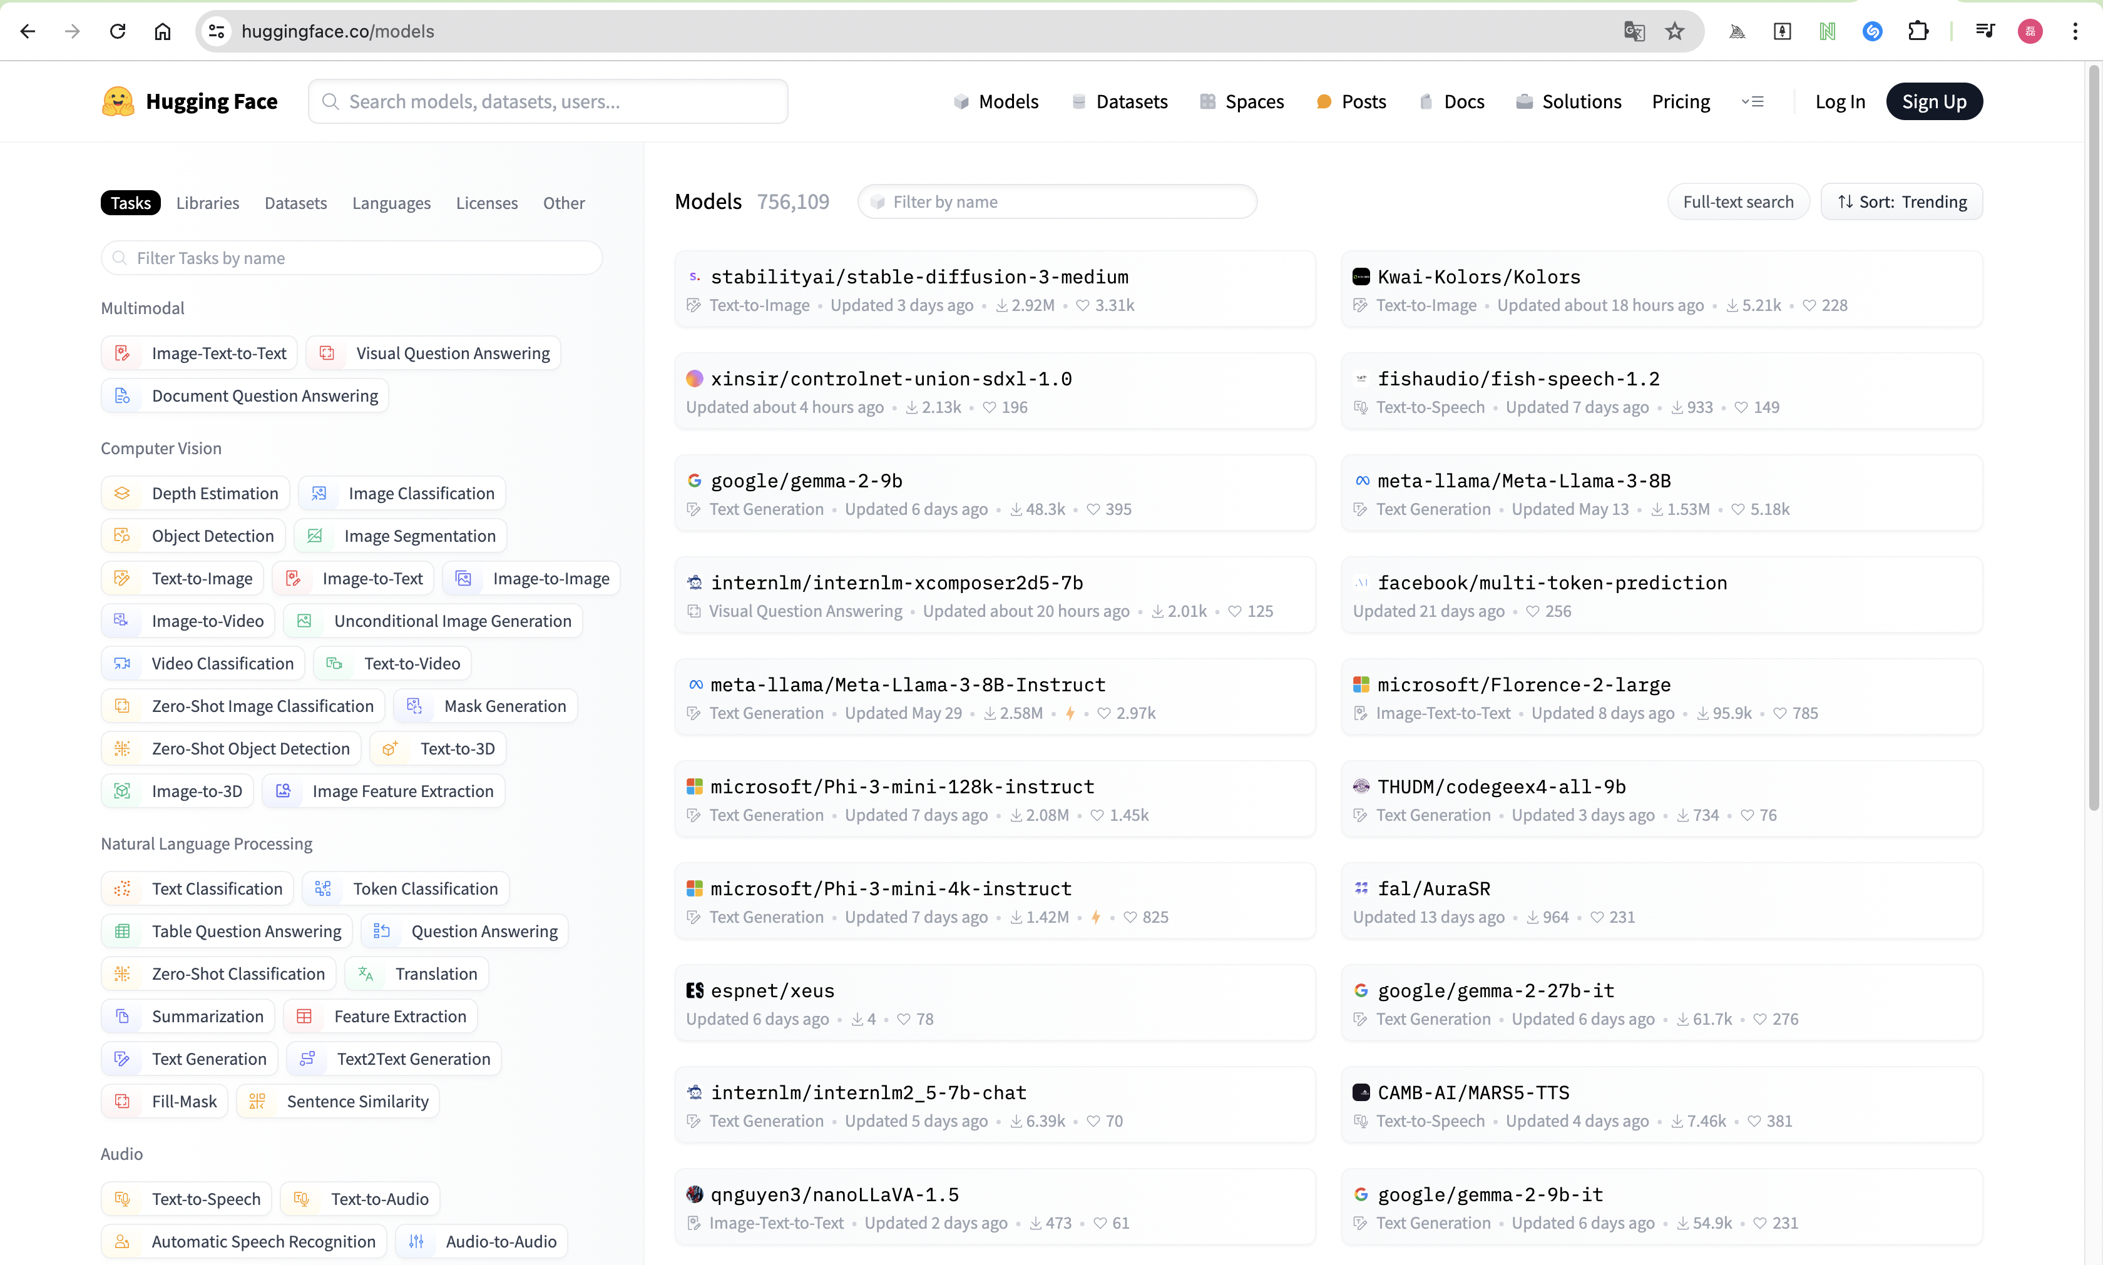View site information icon in address bar
2103x1265 pixels.
(x=217, y=31)
